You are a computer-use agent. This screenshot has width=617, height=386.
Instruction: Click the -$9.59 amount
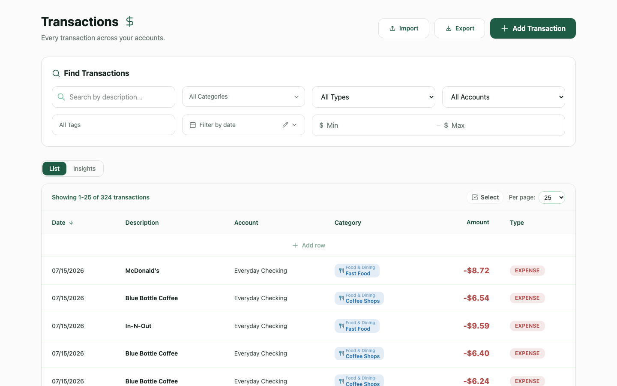(476, 326)
